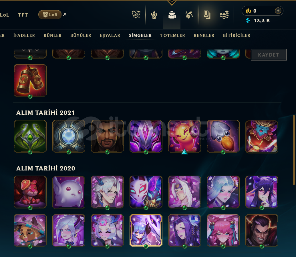Click the KAYDET button
Image resolution: width=296 pixels, height=257 pixels.
click(269, 55)
